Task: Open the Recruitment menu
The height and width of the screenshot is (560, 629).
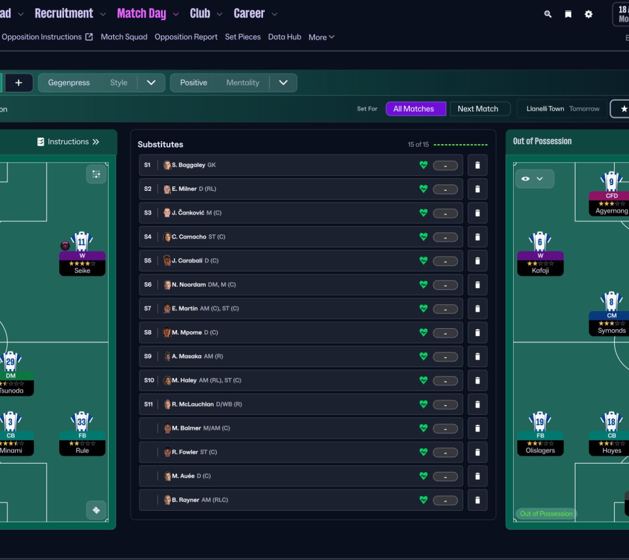Action: pos(64,14)
